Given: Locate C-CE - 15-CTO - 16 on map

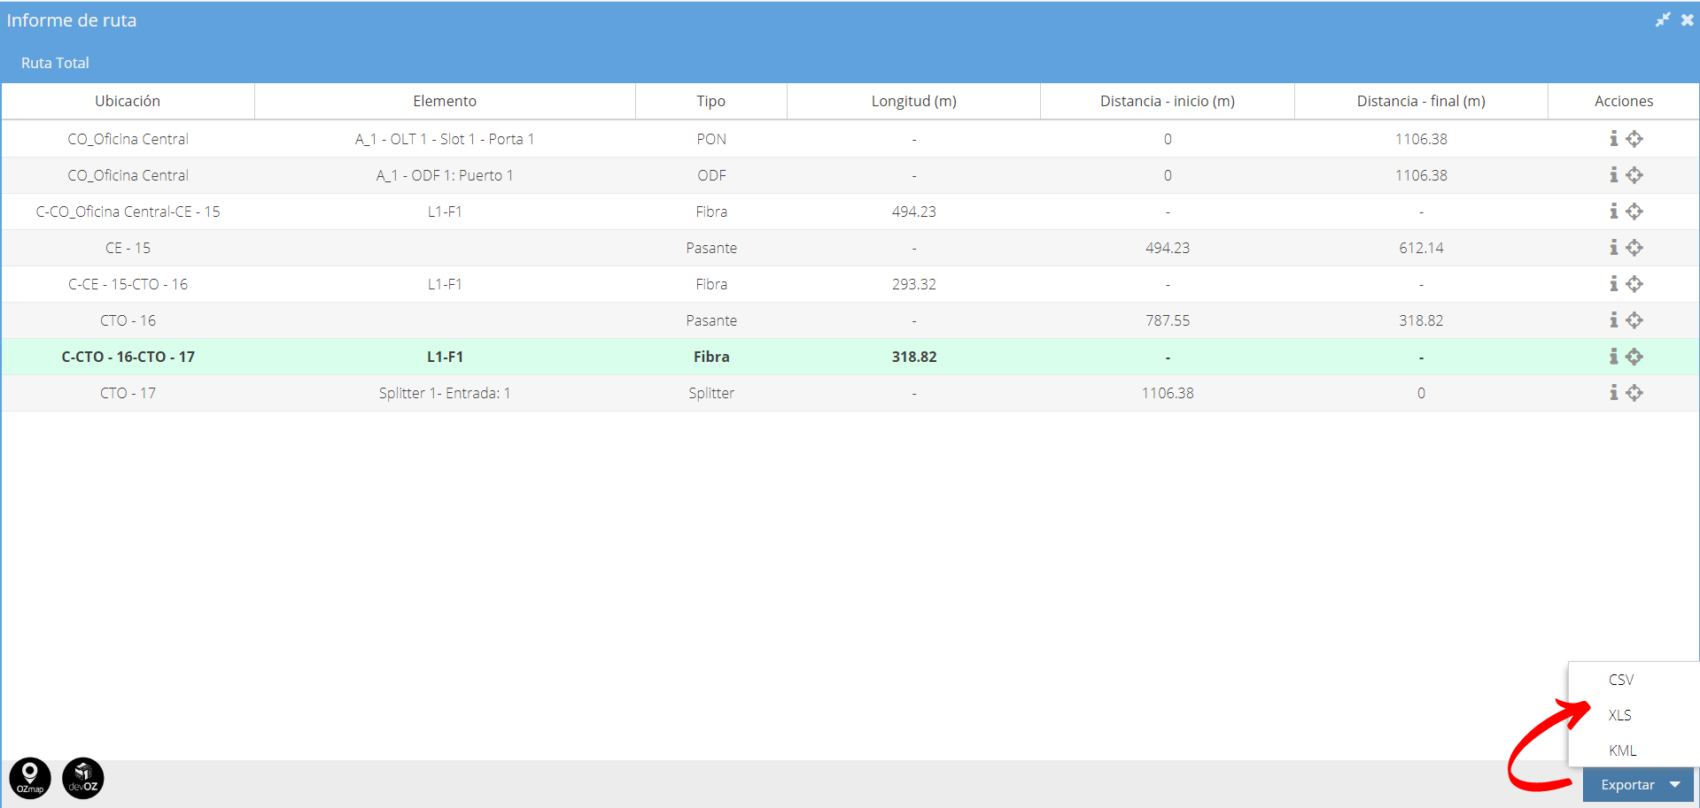Looking at the screenshot, I should pyautogui.click(x=1634, y=283).
